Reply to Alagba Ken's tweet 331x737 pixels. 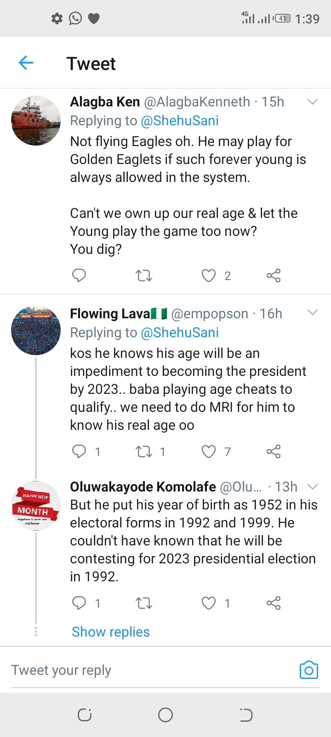pyautogui.click(x=79, y=275)
